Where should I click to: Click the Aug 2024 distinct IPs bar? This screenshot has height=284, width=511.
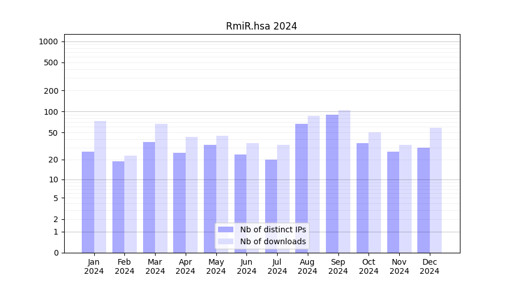pos(301,188)
